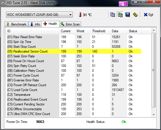The image size is (161, 130).
Task: Select the Current Pending Sector row
Action: pos(74,104)
